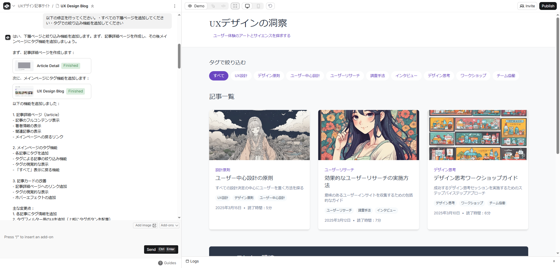
Task: Click the app logo icon at top left
Action: click(x=7, y=6)
